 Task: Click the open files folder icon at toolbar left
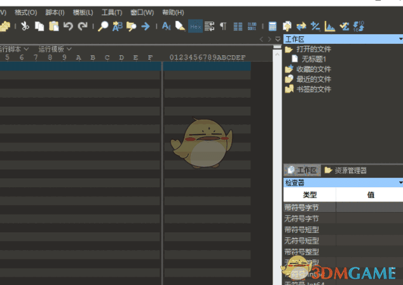point(5,26)
